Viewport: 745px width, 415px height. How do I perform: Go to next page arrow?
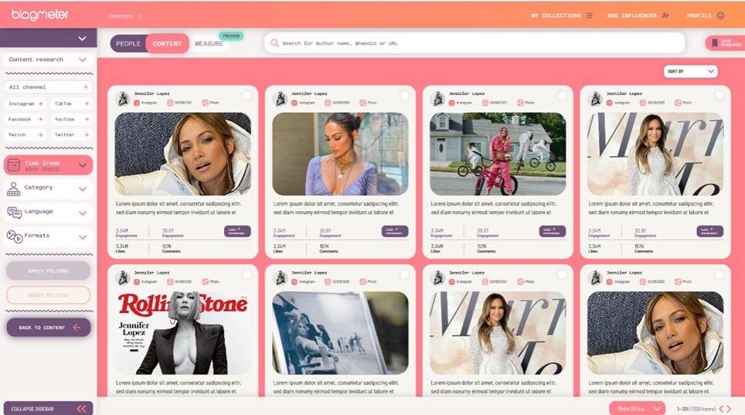729,409
